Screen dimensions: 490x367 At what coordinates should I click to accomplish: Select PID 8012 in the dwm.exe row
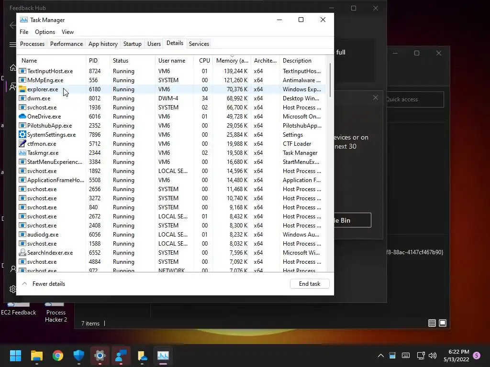pyautogui.click(x=95, y=98)
